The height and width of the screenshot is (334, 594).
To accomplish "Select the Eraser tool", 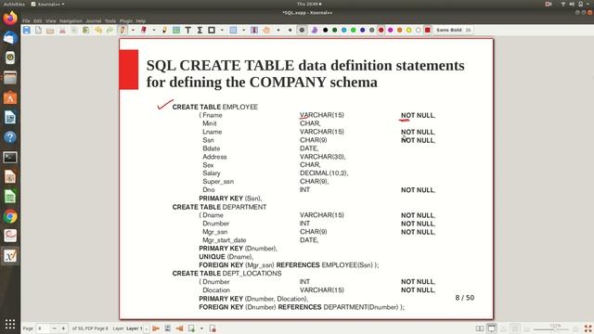I will click(144, 30).
